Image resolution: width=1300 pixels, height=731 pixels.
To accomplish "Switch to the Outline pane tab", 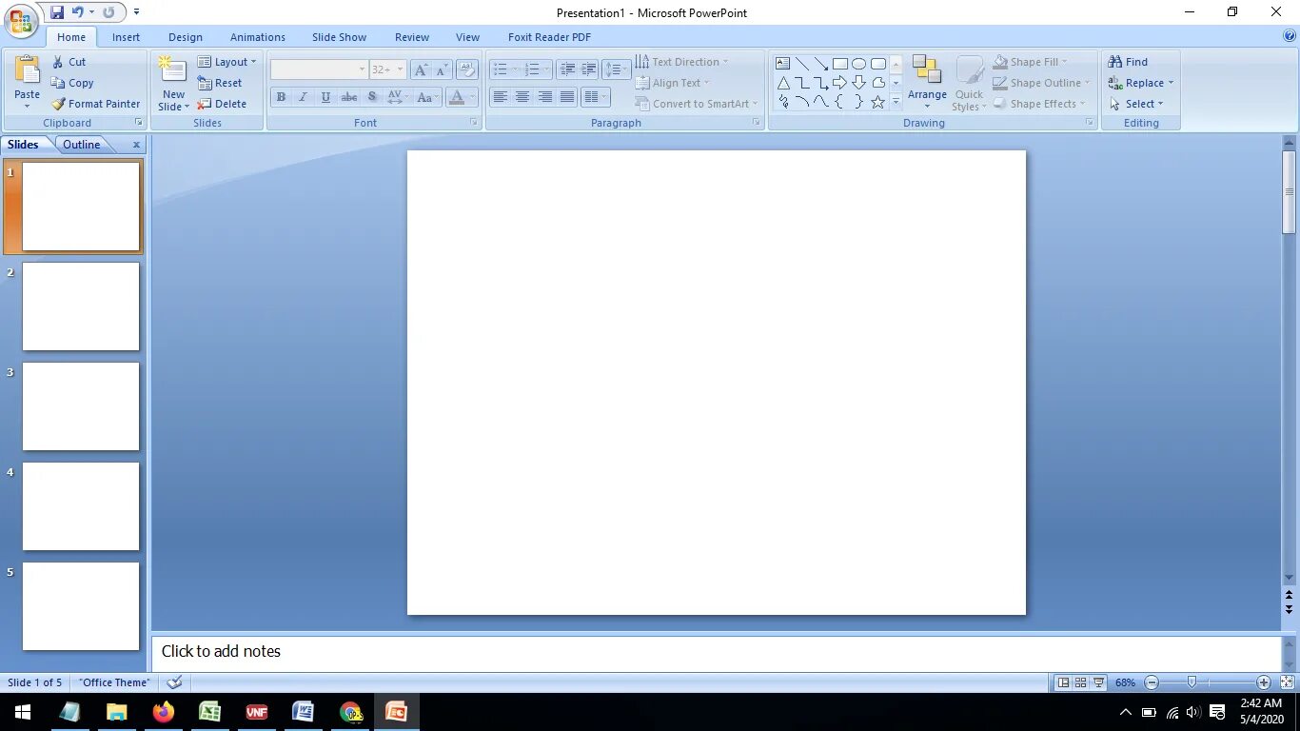I will pyautogui.click(x=82, y=145).
